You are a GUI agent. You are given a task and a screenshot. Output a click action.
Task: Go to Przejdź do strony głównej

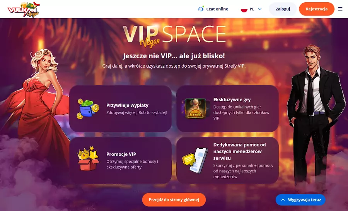(174, 200)
